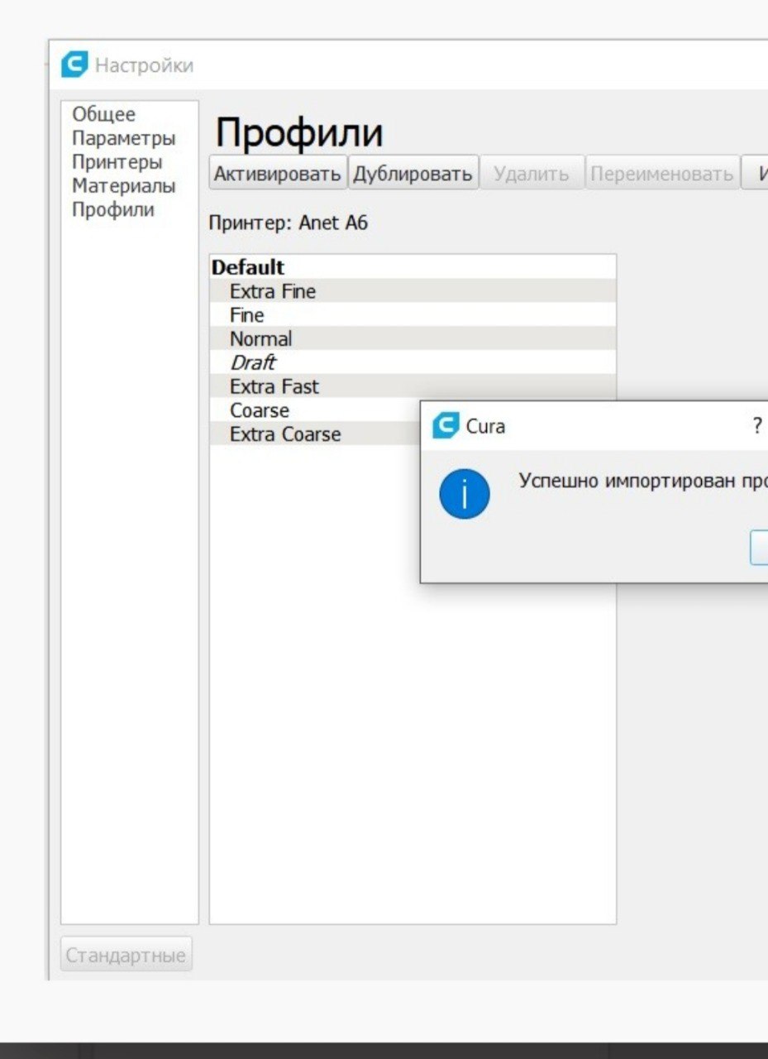Image resolution: width=768 pixels, height=1059 pixels.
Task: Select the Профили category in the sidebar
Action: coord(113,210)
